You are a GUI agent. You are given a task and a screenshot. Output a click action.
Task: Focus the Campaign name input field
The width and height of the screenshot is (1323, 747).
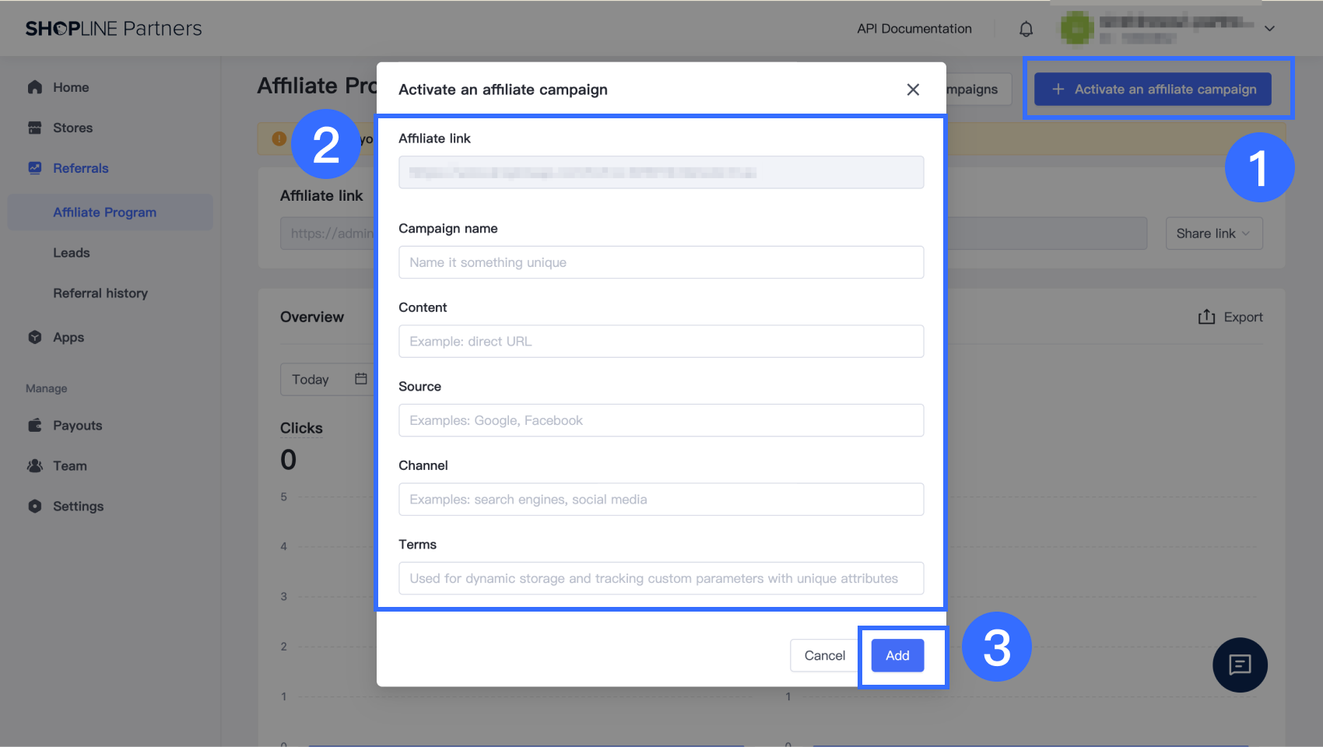(x=661, y=262)
